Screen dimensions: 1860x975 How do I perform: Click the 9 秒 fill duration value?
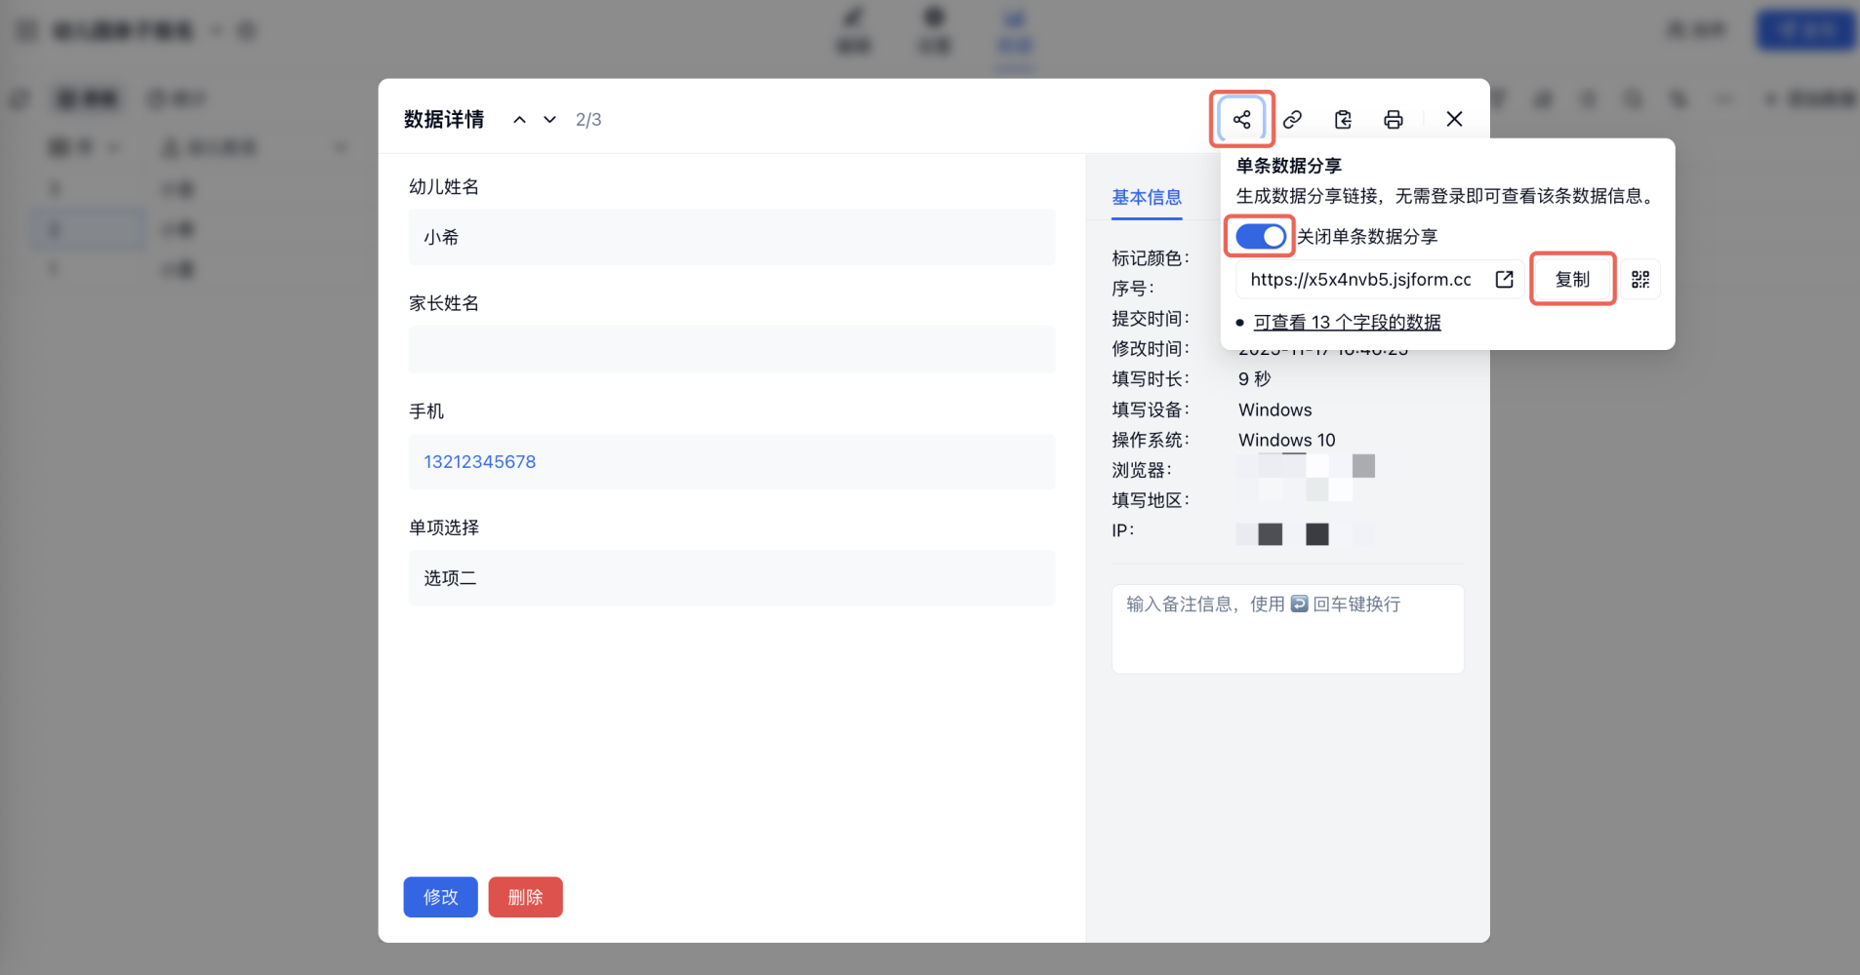[1254, 379]
